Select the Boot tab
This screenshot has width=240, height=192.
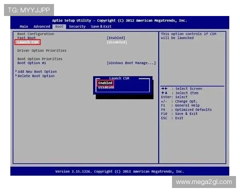tap(59, 26)
